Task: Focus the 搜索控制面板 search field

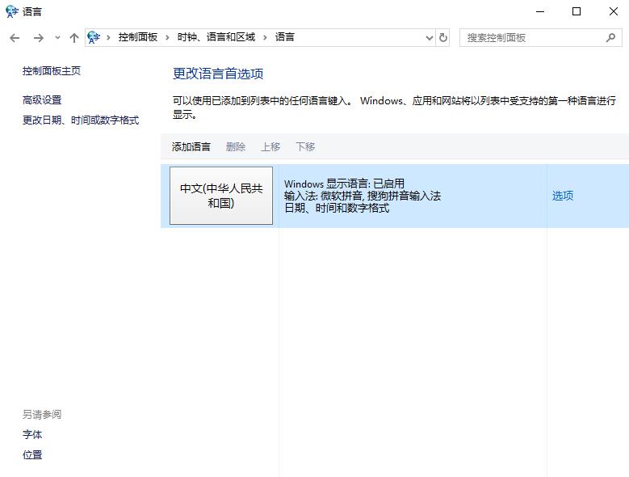Action: click(x=533, y=38)
